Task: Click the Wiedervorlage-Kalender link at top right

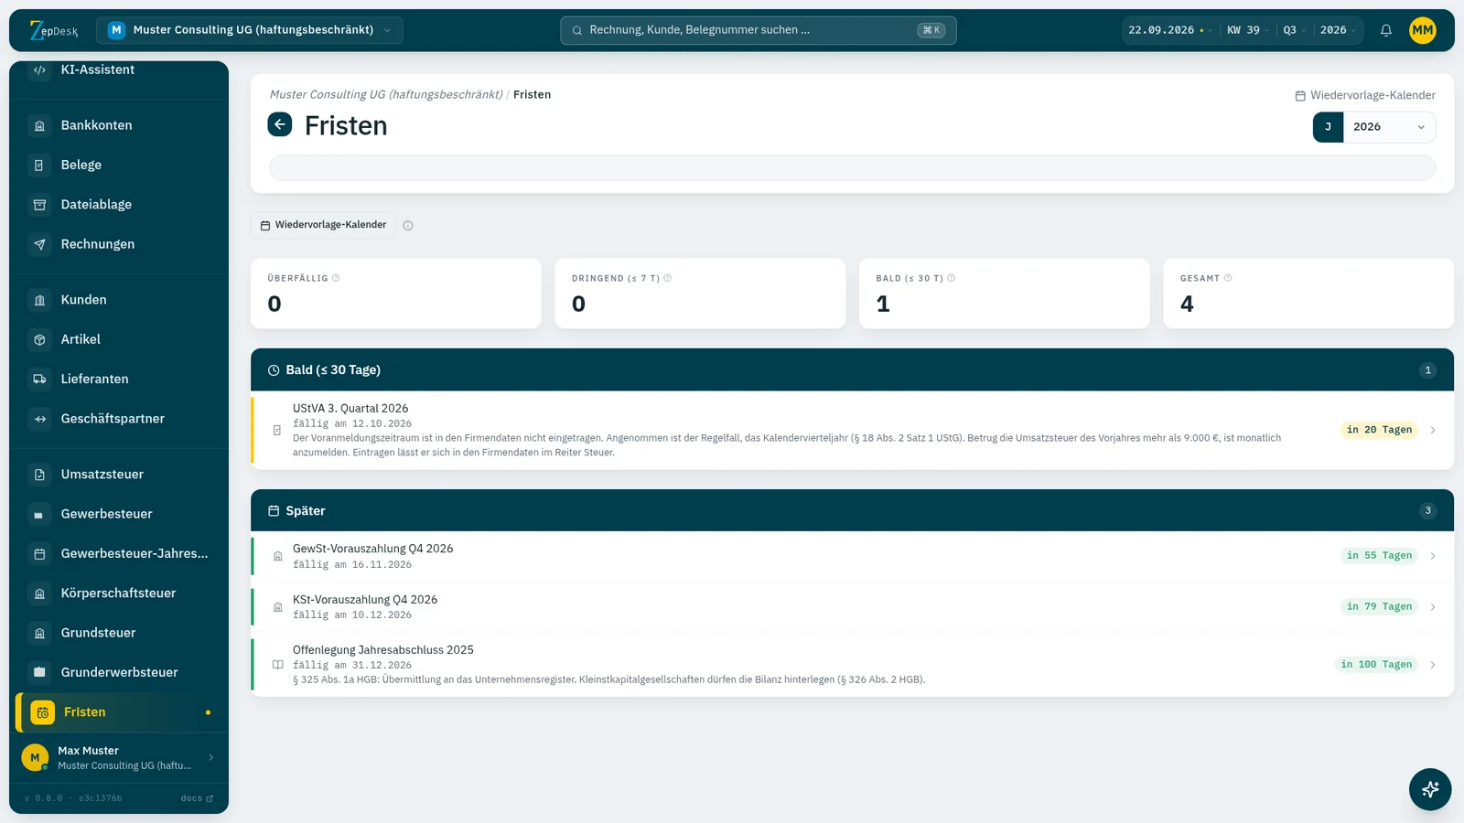Action: coord(1365,95)
